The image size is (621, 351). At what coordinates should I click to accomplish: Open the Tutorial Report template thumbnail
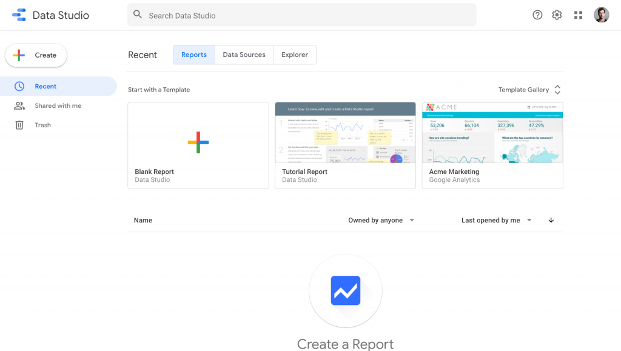[345, 133]
